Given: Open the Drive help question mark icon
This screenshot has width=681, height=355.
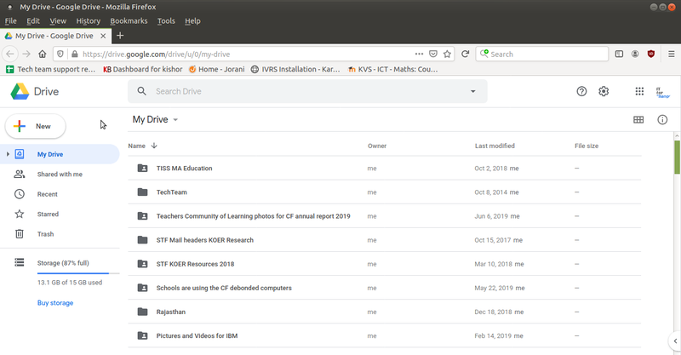Looking at the screenshot, I should point(581,91).
